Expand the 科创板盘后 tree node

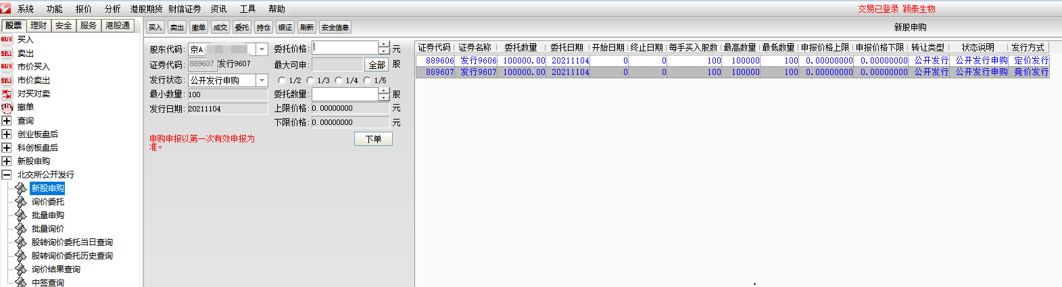tap(7, 148)
